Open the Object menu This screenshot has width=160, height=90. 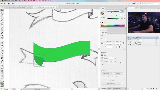coord(21,1)
